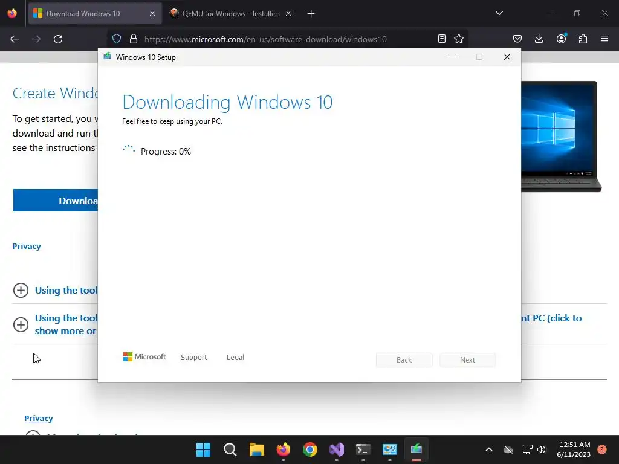Viewport: 619px width, 464px height.
Task: Close the Windows 10 Setup window
Action: coord(507,57)
